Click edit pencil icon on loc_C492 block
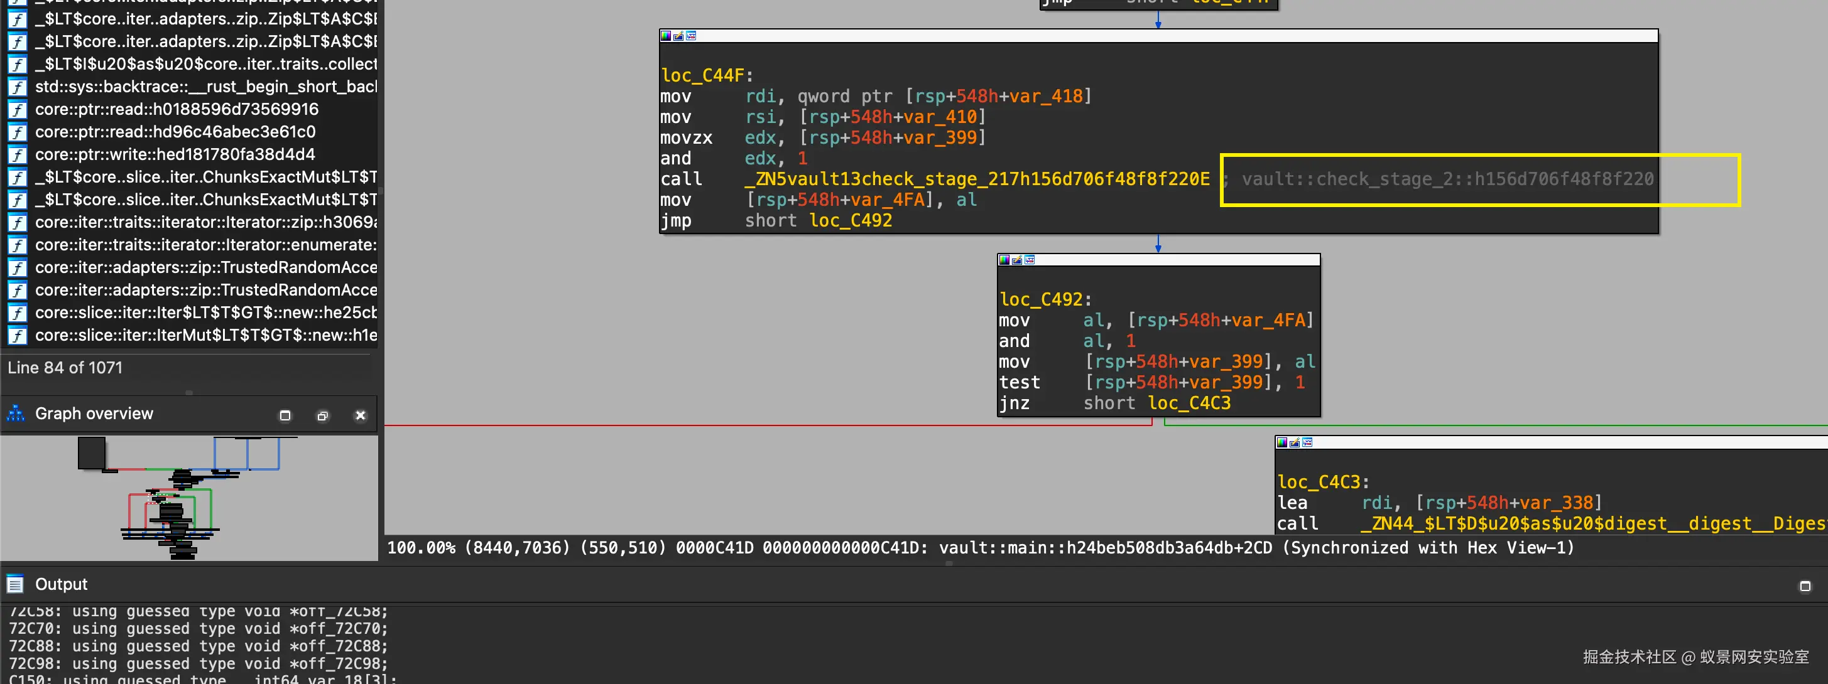Viewport: 1828px width, 684px height. click(1016, 259)
